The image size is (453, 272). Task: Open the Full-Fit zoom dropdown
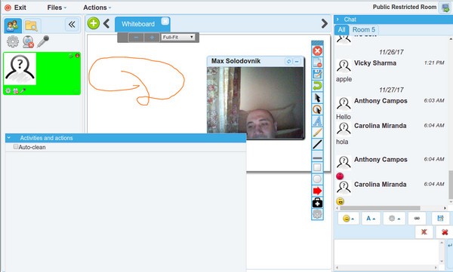coord(178,37)
